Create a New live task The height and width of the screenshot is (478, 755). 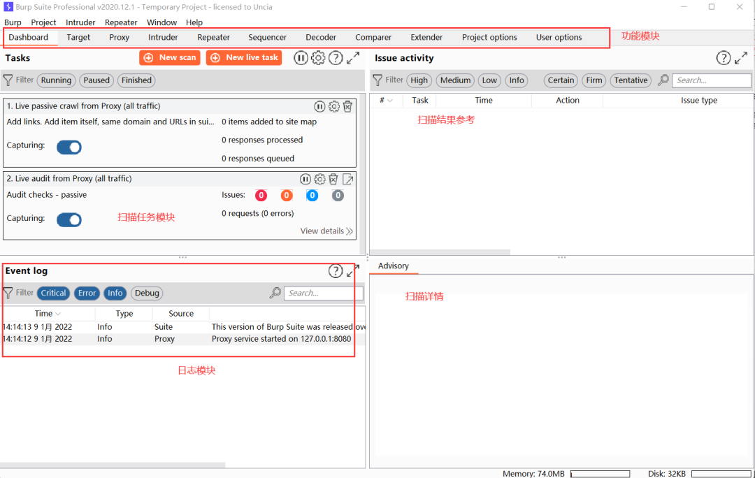tap(244, 58)
